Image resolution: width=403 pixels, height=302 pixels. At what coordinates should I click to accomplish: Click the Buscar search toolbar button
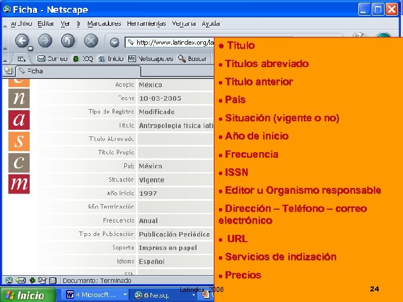[192, 59]
